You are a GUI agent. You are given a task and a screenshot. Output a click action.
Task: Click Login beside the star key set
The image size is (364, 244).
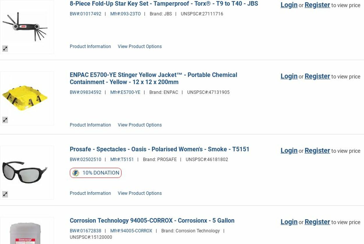(x=289, y=5)
